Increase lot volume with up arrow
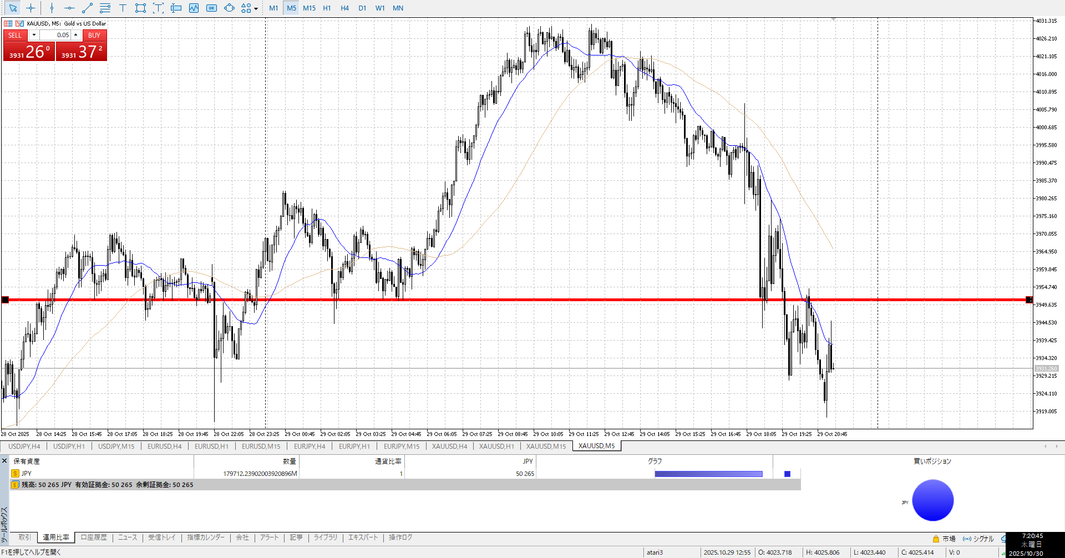The width and height of the screenshot is (1065, 558). tap(76, 35)
